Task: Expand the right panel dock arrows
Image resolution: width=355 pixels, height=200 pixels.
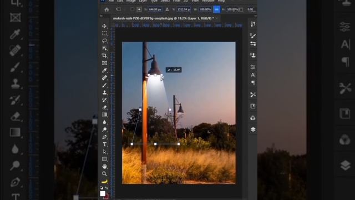Action: click(255, 16)
